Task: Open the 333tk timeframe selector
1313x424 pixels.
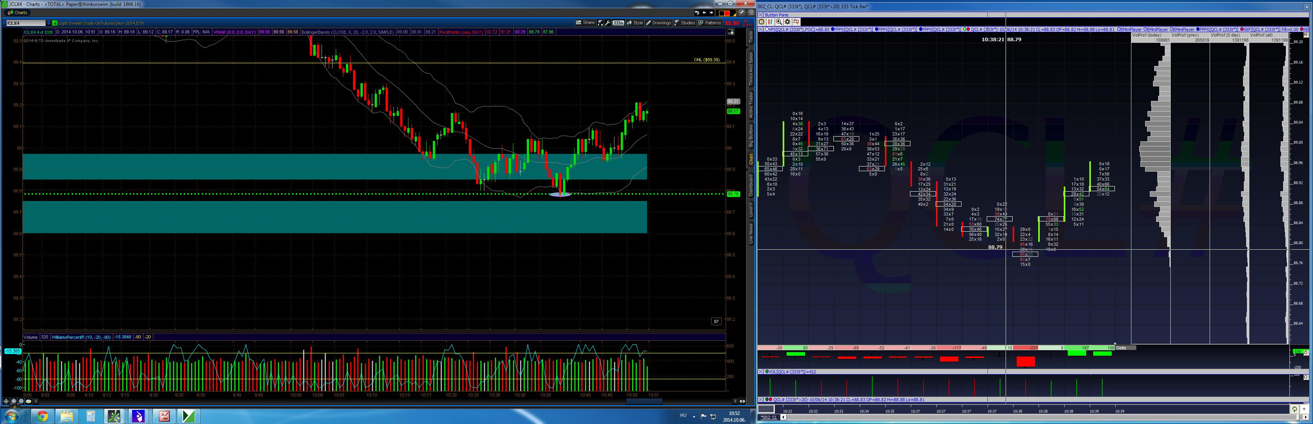Action: [618, 23]
